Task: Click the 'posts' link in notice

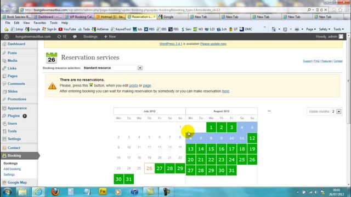Action: (x=133, y=85)
